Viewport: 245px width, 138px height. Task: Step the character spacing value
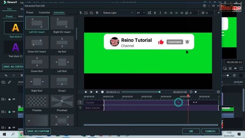click(x=214, y=13)
